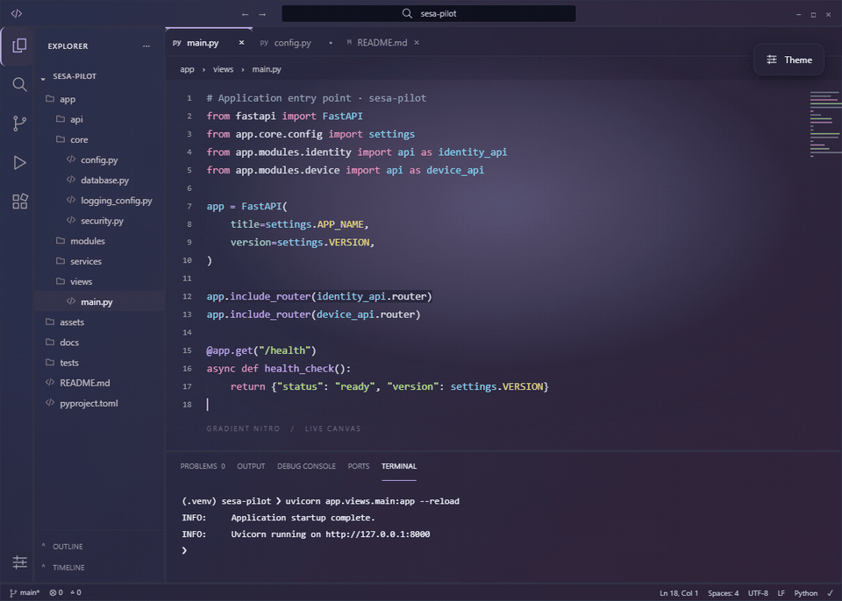
Task: Open pyproject.toml file
Action: pos(99,404)
